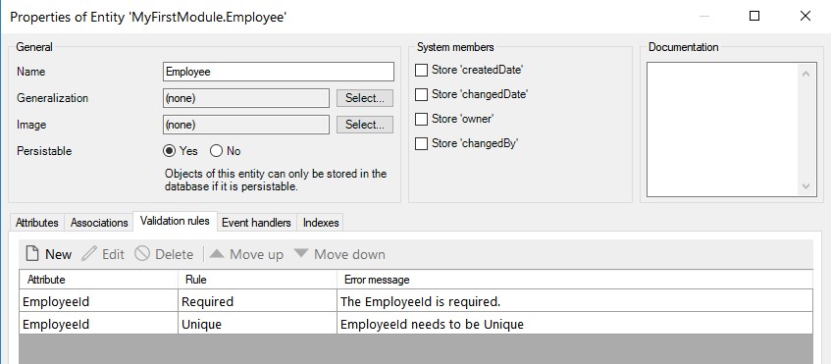Select the EmployeeId Unique rule row
831x364 pixels.
[x=416, y=324]
